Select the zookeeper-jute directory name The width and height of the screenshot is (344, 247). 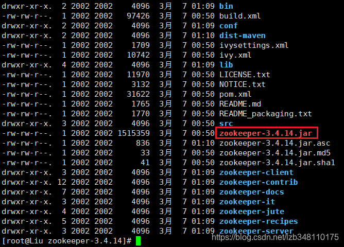click(x=252, y=211)
